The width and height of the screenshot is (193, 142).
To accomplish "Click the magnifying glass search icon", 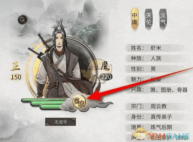I will (x=23, y=20).
